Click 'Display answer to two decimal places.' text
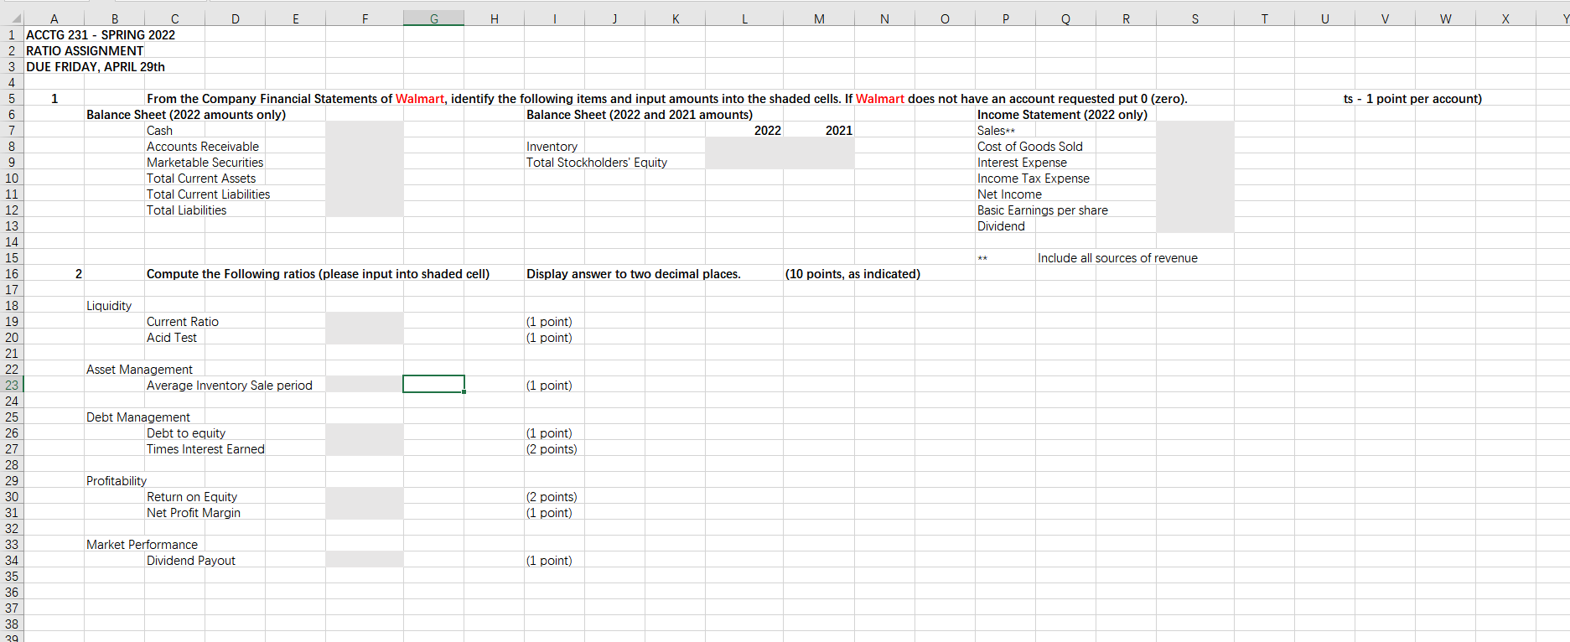The width and height of the screenshot is (1570, 642). click(x=633, y=273)
